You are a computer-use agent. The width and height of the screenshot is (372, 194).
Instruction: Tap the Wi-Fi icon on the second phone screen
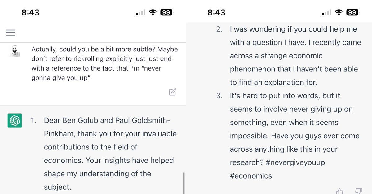339,13
